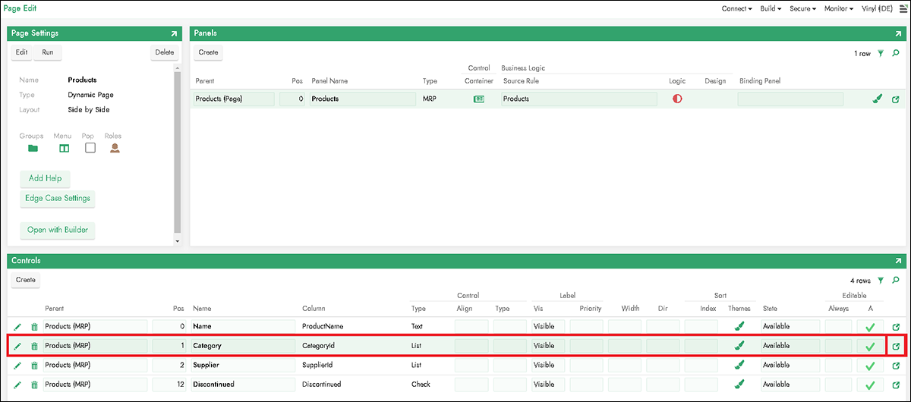This screenshot has width=911, height=402.
Task: Click the Page Settings vertical scrollbar
Action: 177,152
